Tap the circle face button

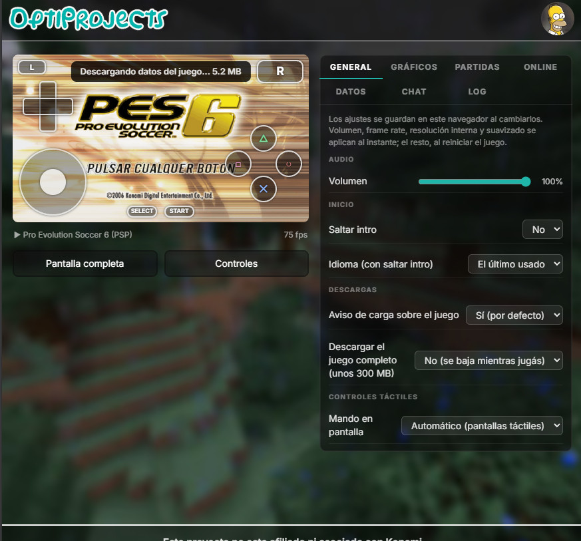[289, 164]
